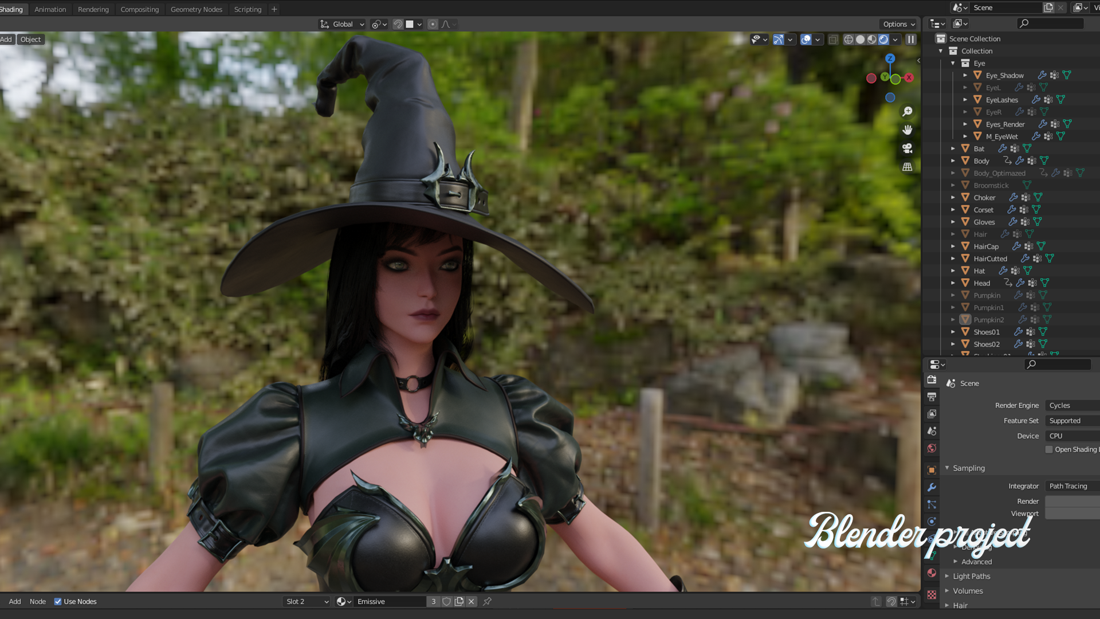Uncheck the Use Nodes checkbox
Viewport: 1100px width, 619px height.
point(58,601)
